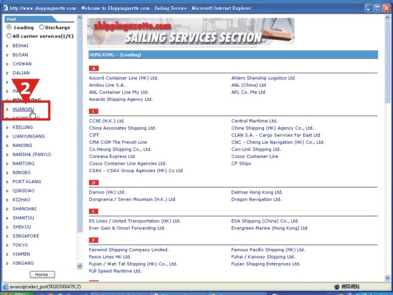Image resolution: width=393 pixels, height=295 pixels.
Task: Select the Loading radio button
Action: (x=9, y=27)
